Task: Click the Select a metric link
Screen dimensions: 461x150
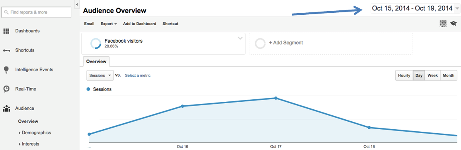Action: pos(138,75)
